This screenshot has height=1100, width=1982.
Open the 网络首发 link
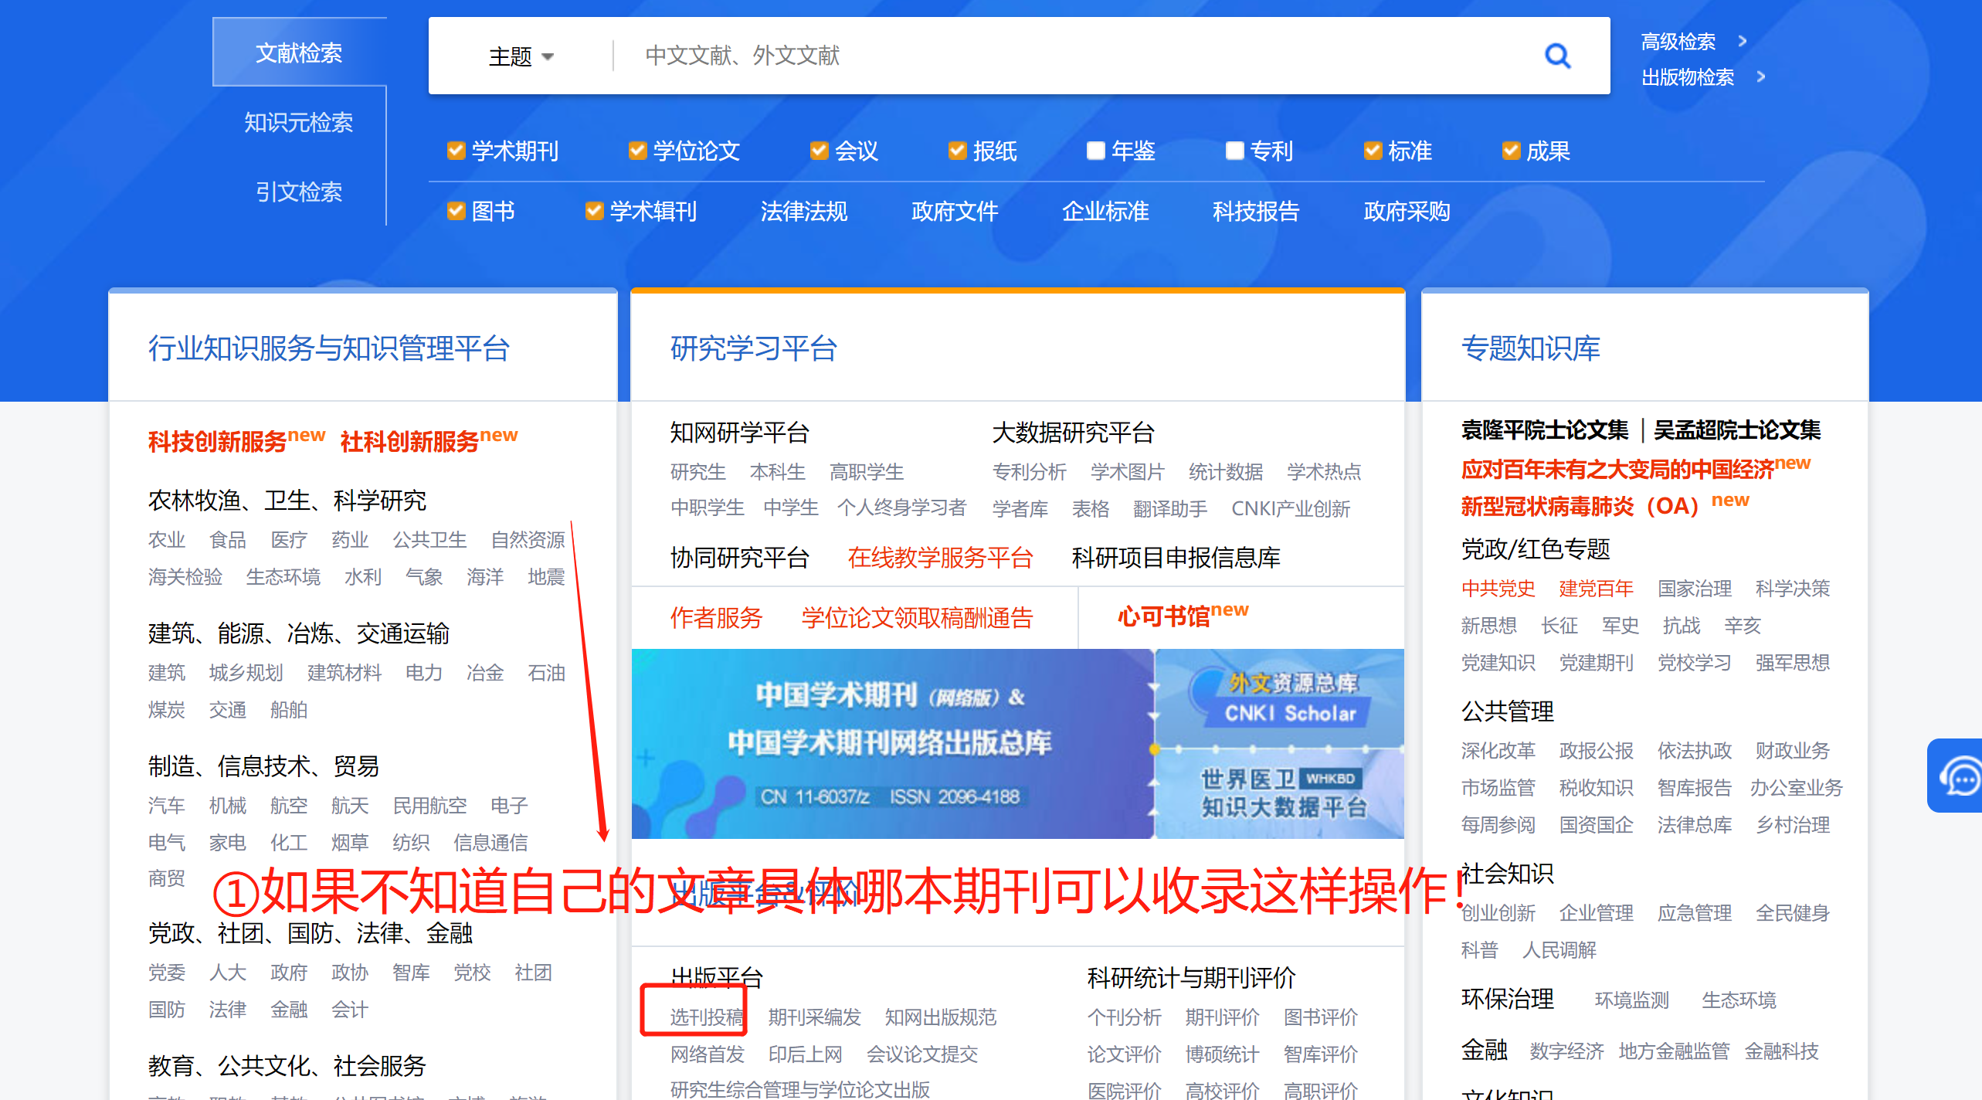[x=707, y=1054]
